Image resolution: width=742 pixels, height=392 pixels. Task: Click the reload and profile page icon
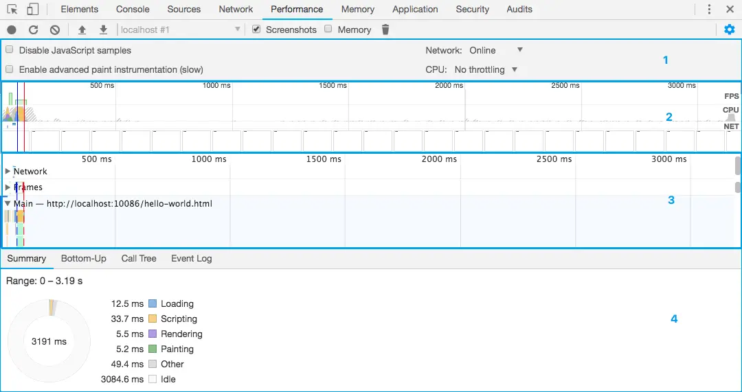point(33,30)
